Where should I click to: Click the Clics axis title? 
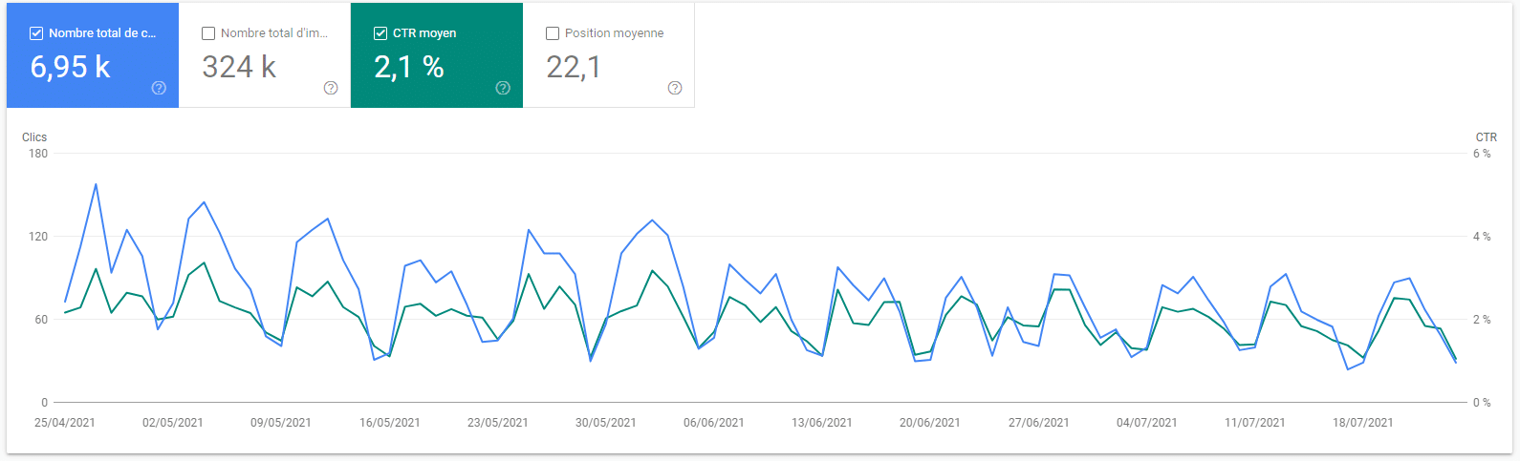pyautogui.click(x=34, y=137)
